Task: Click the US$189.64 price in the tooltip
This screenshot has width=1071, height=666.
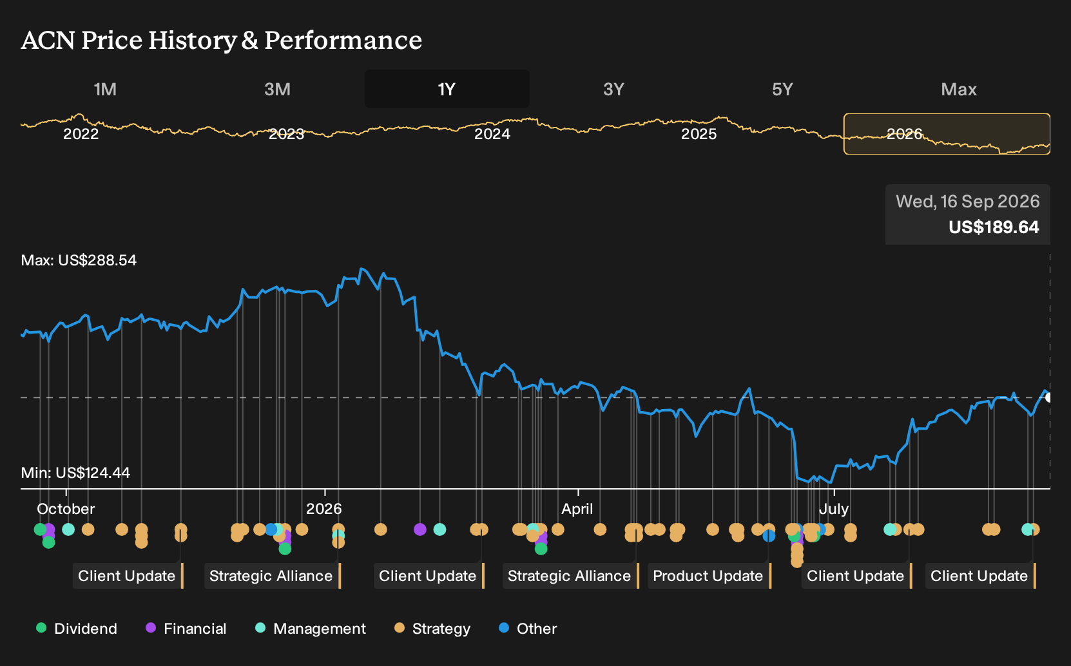Action: click(994, 227)
